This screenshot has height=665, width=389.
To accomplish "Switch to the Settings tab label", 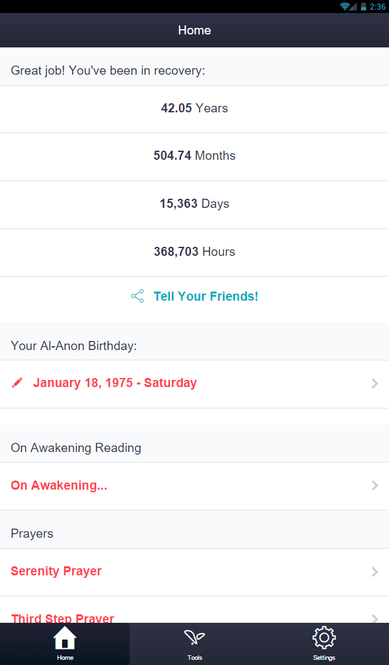I will pyautogui.click(x=324, y=657).
